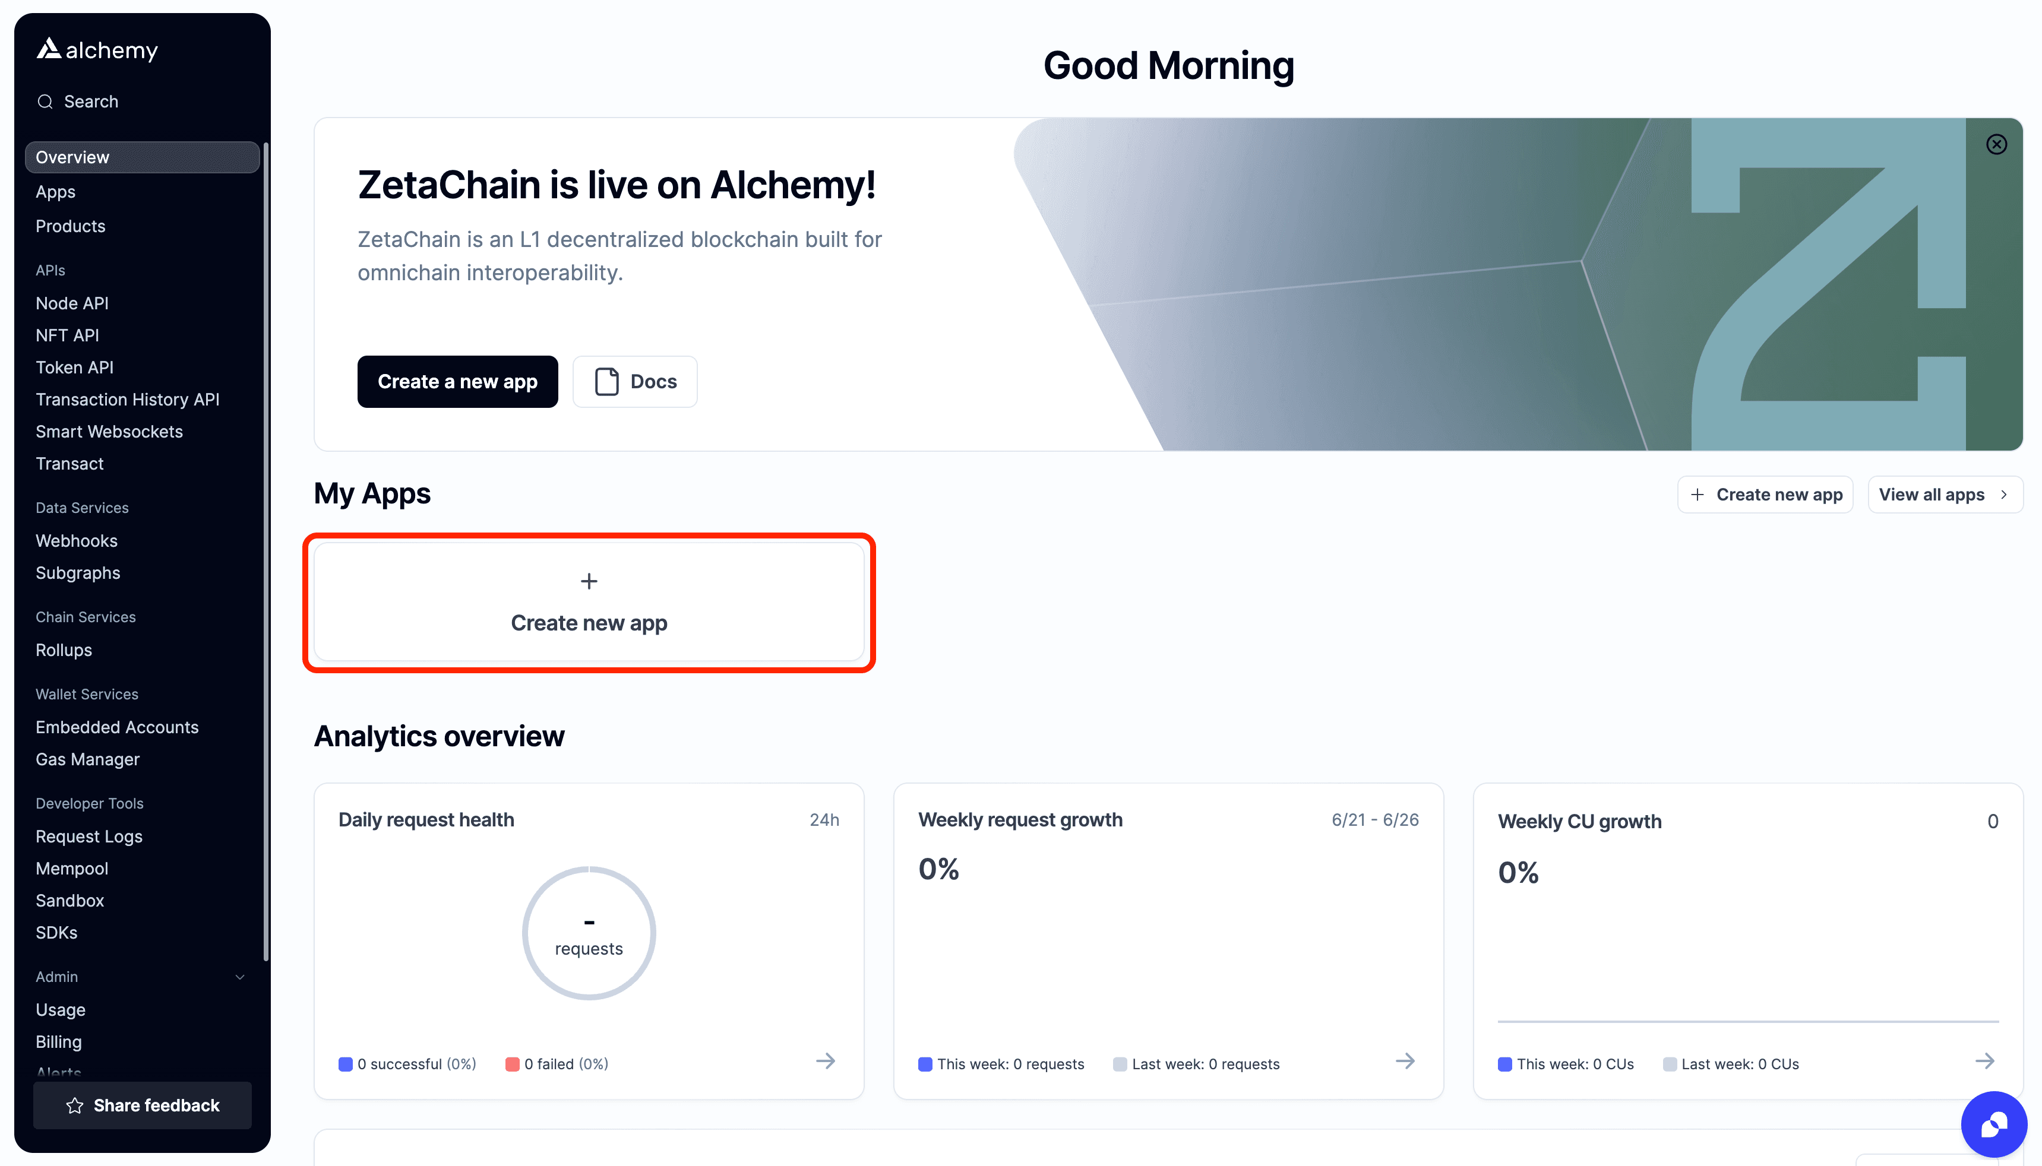Collapse the Admin section chevron
This screenshot has height=1166, width=2042.
click(239, 977)
